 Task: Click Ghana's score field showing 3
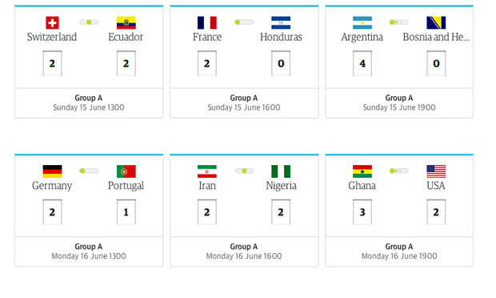coord(362,211)
